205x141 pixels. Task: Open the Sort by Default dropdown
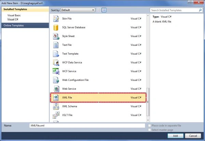coord(78,10)
